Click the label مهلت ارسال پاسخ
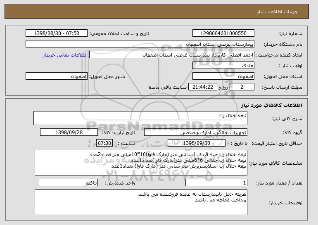318x225 pixels. (x=282, y=87)
